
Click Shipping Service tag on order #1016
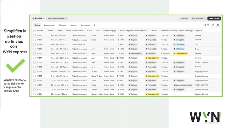pyautogui.click(x=202, y=62)
